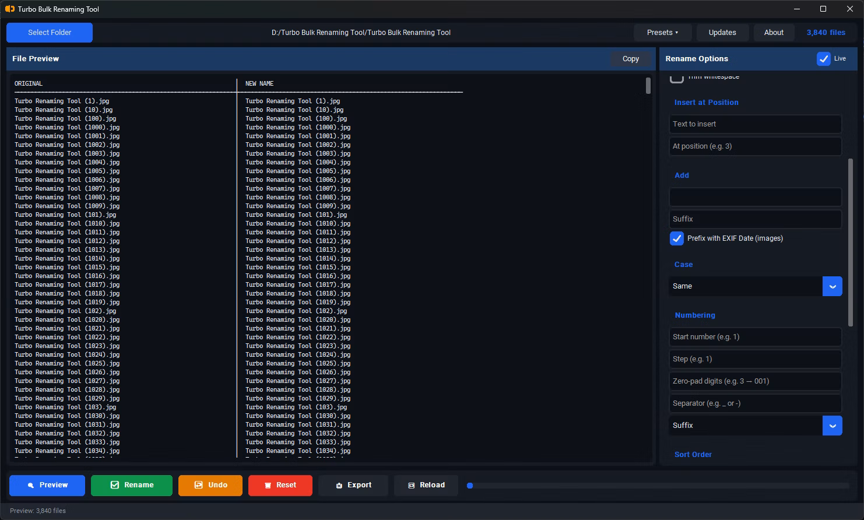Click original file Turbo Renaming Tool (1000).jpg
Image resolution: width=864 pixels, height=520 pixels.
[67, 128]
